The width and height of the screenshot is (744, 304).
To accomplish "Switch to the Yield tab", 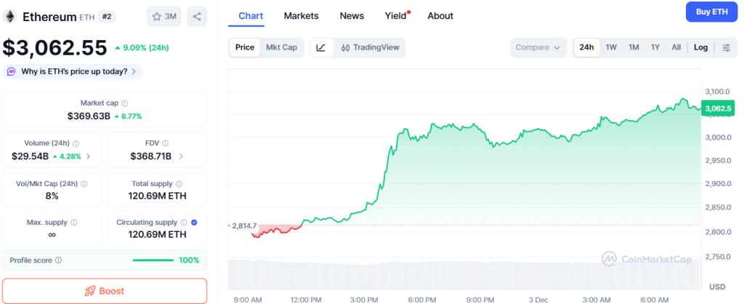I will click(396, 15).
